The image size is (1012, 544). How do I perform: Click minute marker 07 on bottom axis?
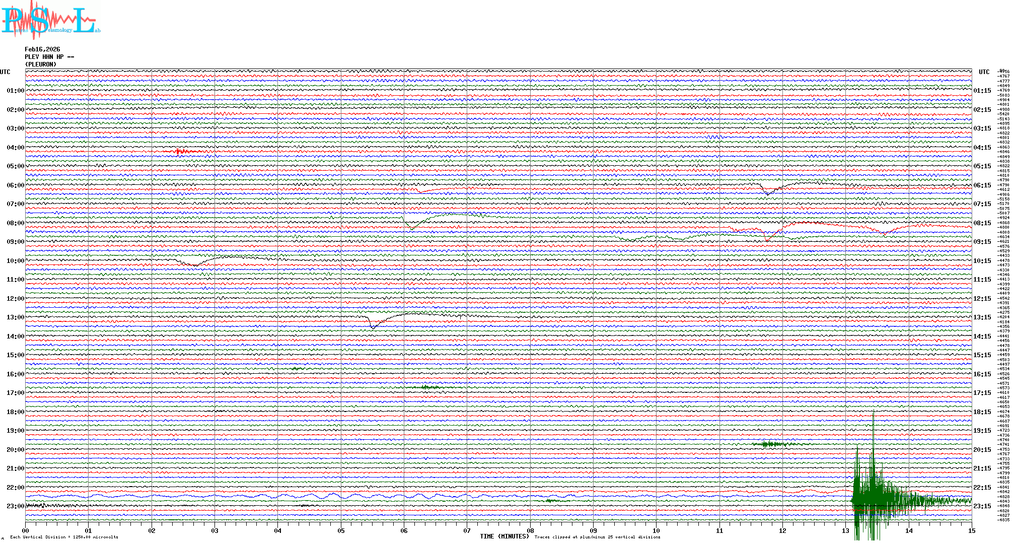(467, 530)
